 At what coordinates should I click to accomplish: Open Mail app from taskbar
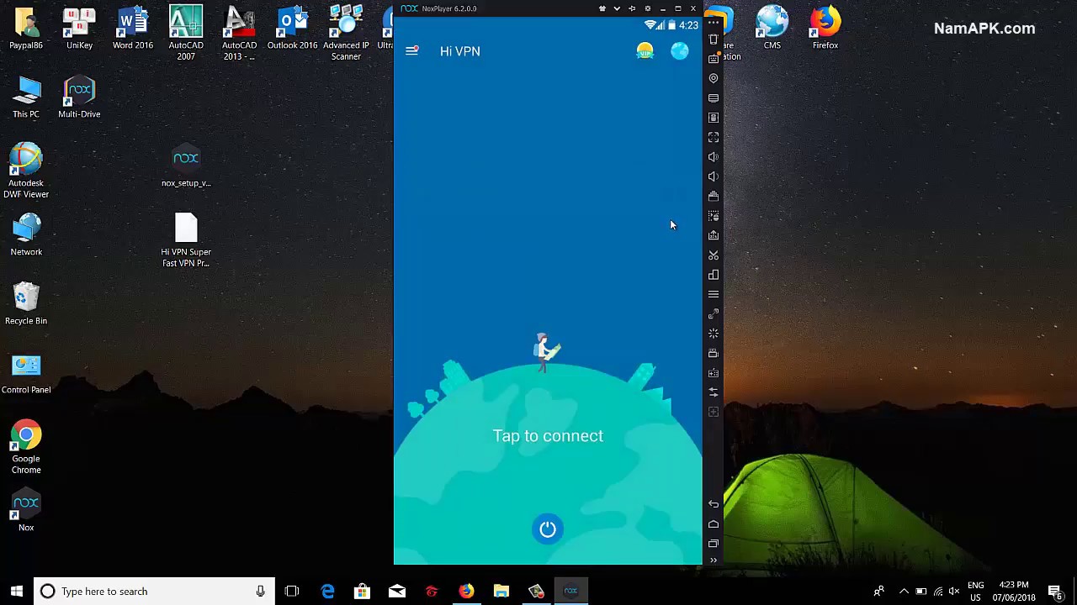click(x=397, y=592)
